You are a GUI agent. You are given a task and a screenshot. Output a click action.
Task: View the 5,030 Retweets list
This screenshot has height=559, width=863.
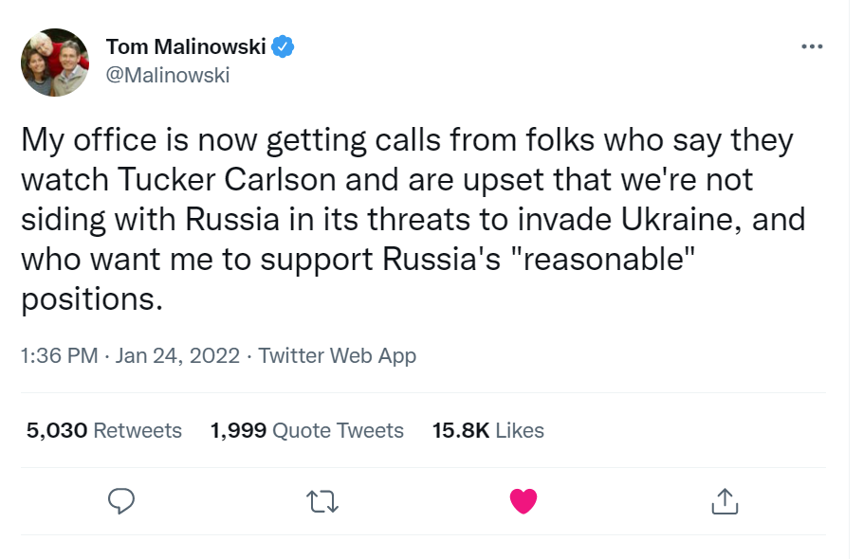tap(104, 430)
